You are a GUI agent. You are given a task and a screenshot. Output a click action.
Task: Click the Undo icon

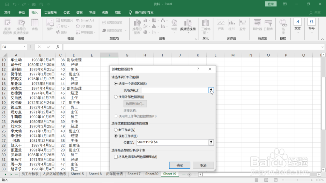14,4
